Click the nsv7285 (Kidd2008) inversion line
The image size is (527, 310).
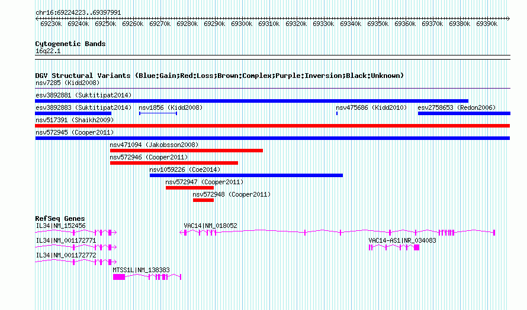272,89
